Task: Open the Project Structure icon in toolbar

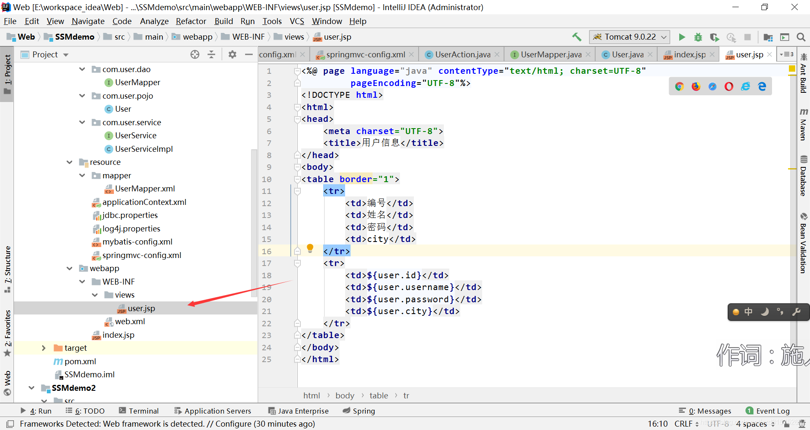Action: pos(768,37)
